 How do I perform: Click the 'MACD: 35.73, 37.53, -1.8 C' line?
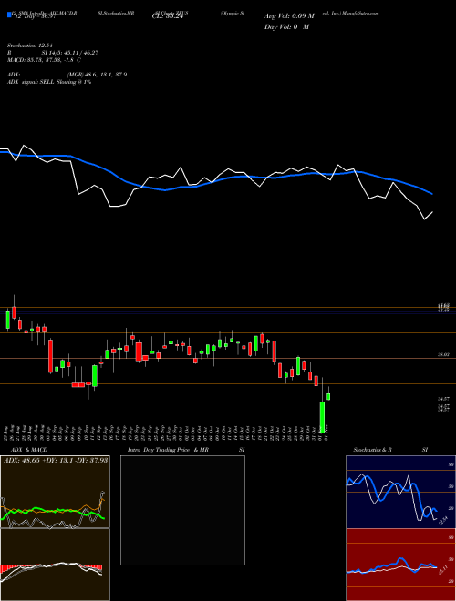click(x=44, y=60)
